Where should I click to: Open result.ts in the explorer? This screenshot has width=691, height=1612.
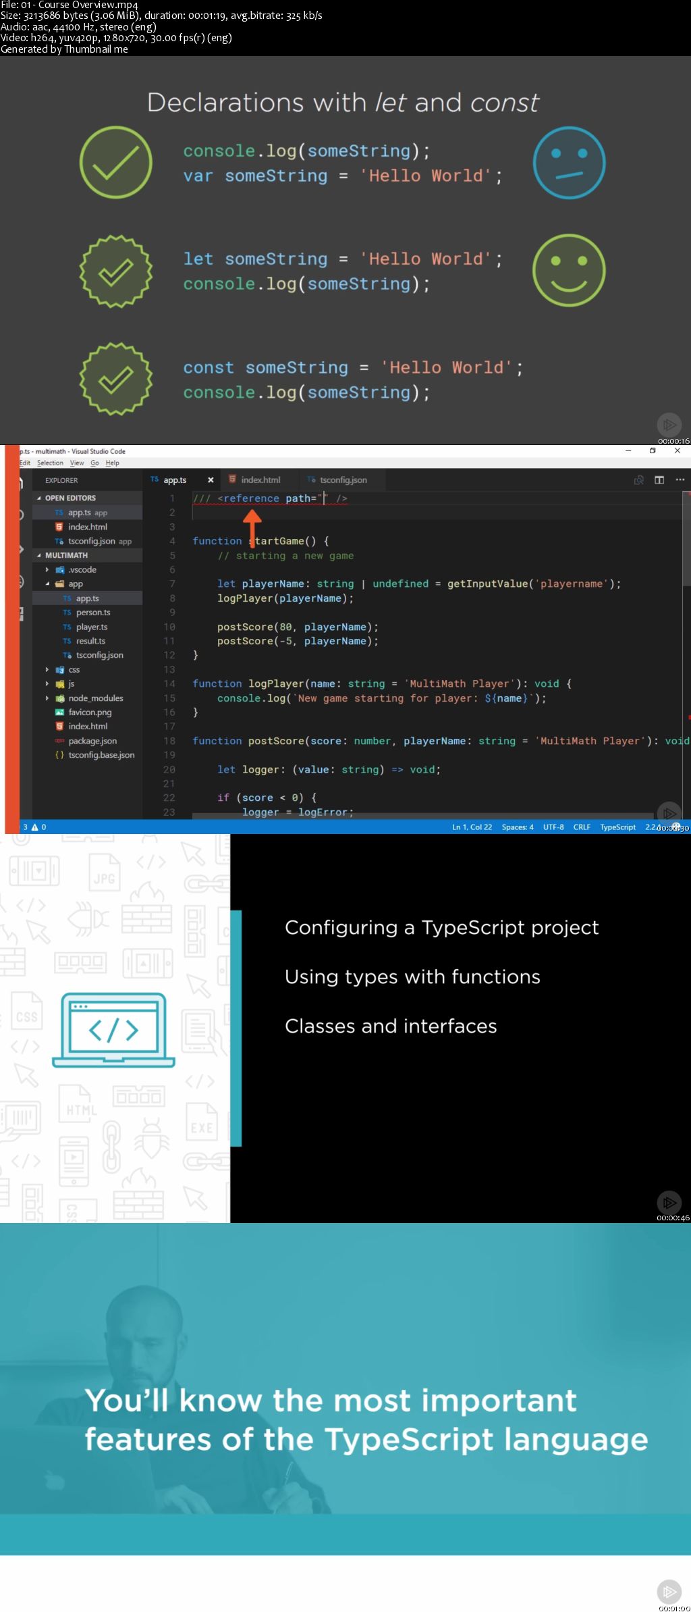[88, 641]
